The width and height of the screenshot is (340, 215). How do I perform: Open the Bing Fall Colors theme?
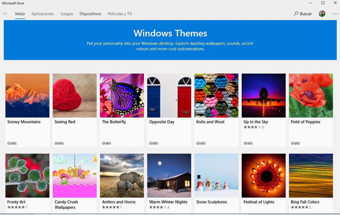click(x=311, y=175)
